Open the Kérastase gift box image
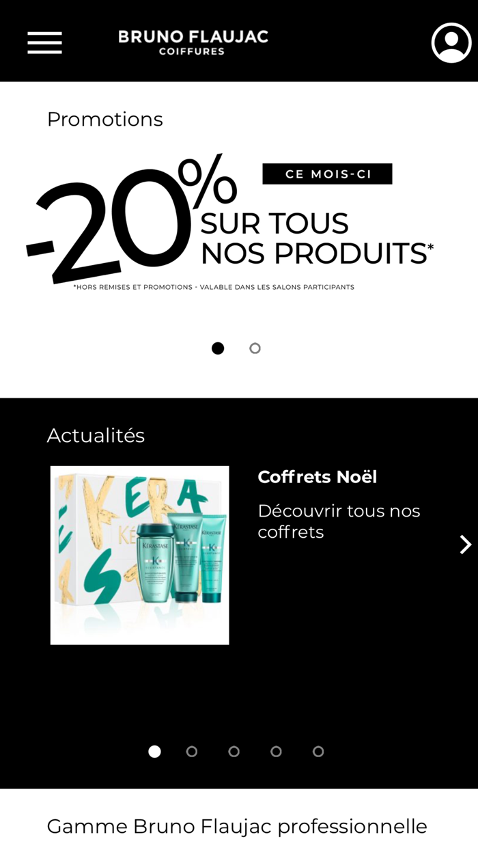 coord(140,555)
